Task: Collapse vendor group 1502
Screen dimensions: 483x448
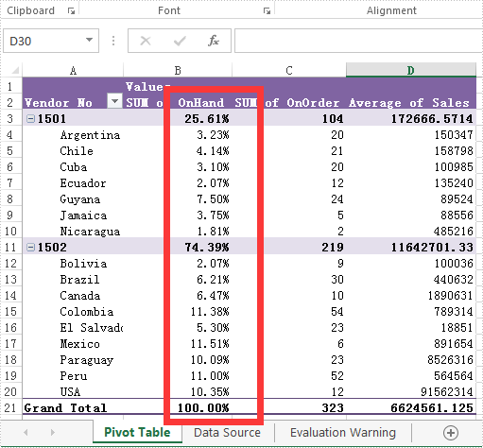Action: [30, 248]
